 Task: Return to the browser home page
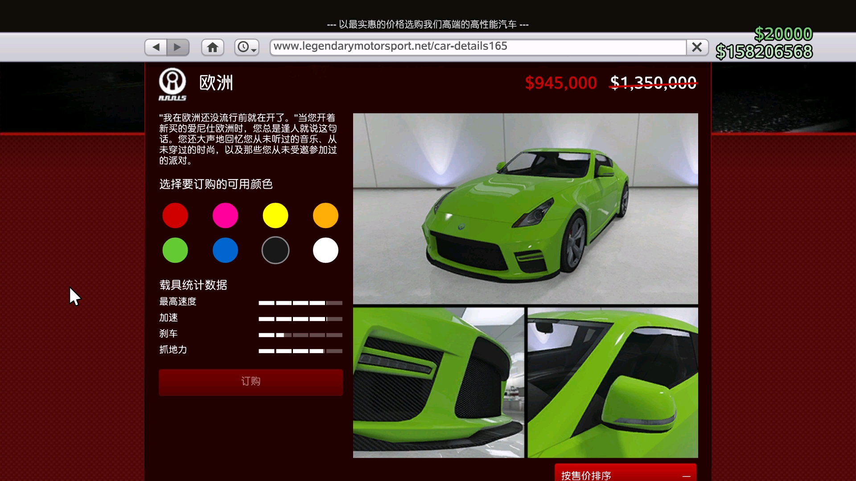pyautogui.click(x=212, y=47)
